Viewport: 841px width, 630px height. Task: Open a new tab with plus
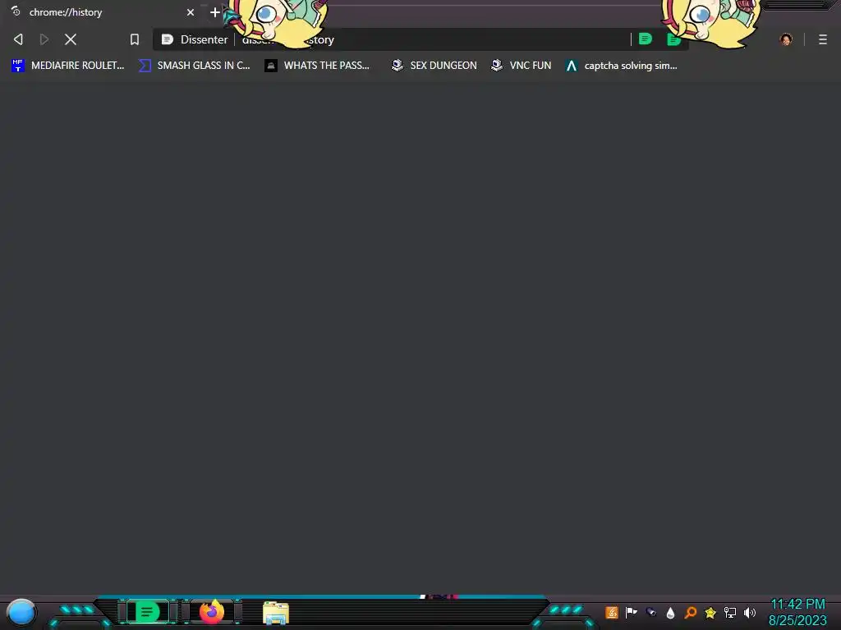point(214,11)
